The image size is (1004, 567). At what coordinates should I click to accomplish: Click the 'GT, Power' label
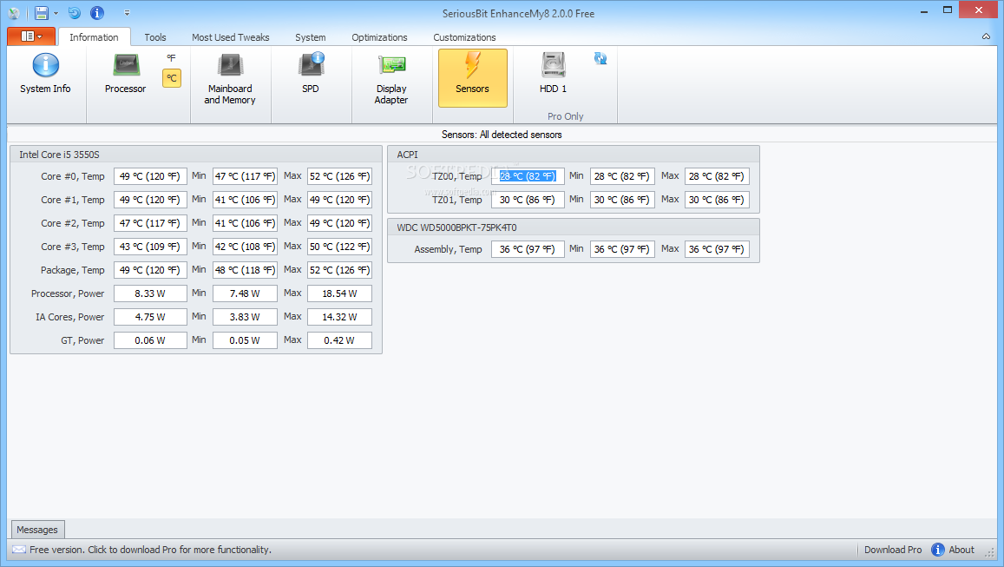[x=82, y=341]
